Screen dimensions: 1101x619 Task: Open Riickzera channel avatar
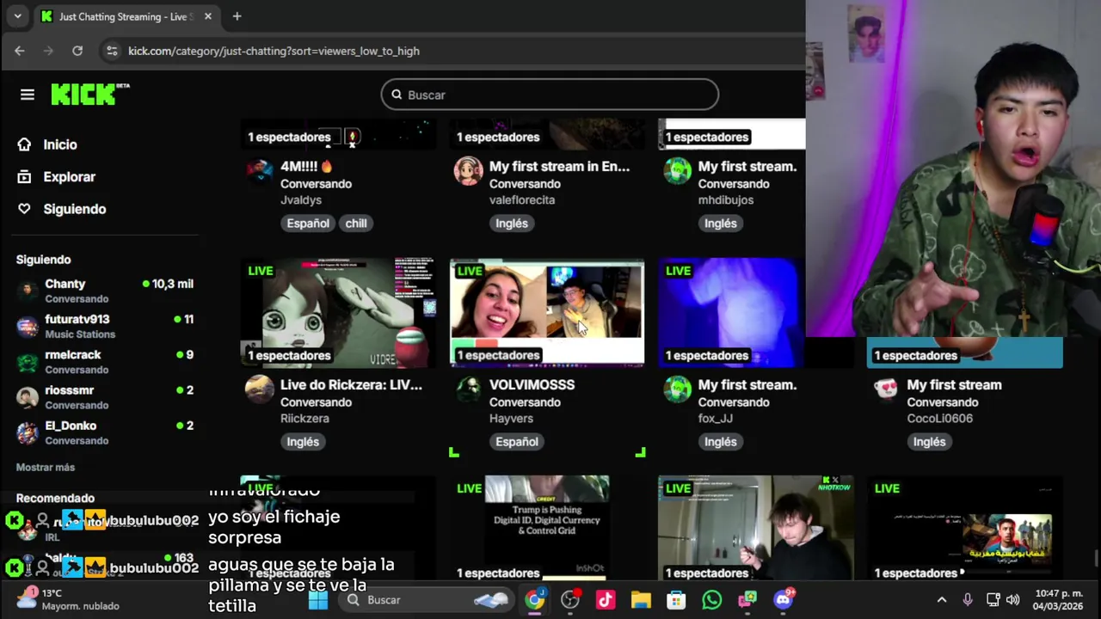[x=260, y=389]
